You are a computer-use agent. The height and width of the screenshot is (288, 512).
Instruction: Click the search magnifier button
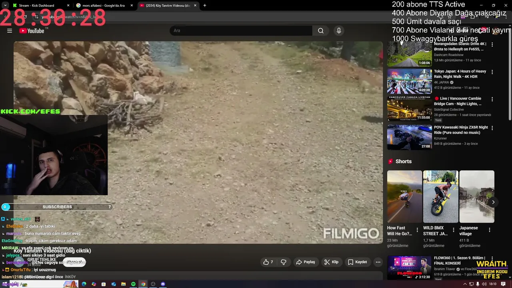click(321, 31)
